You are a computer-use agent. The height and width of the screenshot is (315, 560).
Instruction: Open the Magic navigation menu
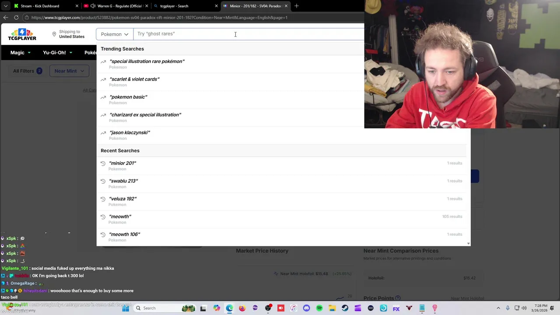pyautogui.click(x=21, y=52)
